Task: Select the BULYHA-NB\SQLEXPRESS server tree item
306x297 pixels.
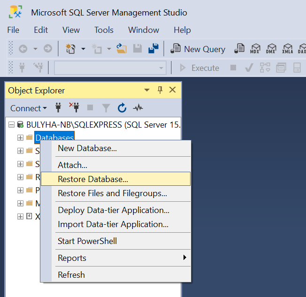Action: tap(103, 125)
